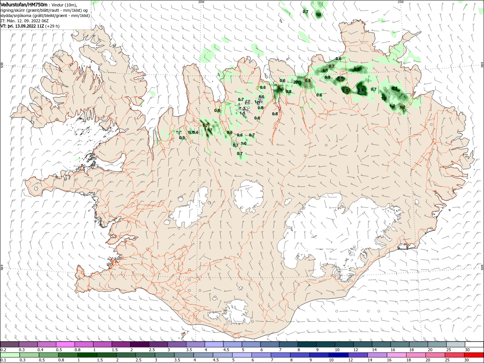
Task: Click the 15W longitude label
Action: [400, 2]
